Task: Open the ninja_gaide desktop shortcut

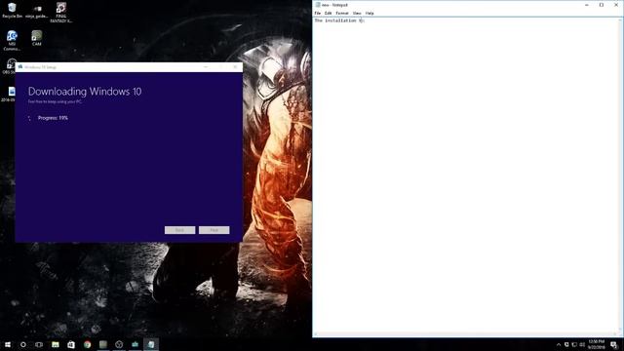Action: click(37, 11)
